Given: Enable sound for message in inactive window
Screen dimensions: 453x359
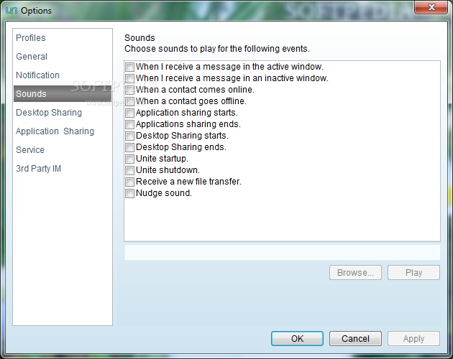Looking at the screenshot, I should tap(129, 78).
